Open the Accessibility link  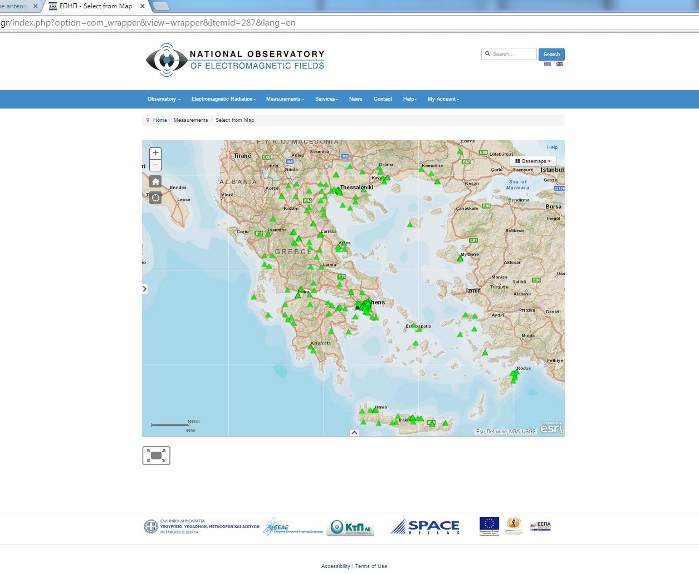(336, 566)
